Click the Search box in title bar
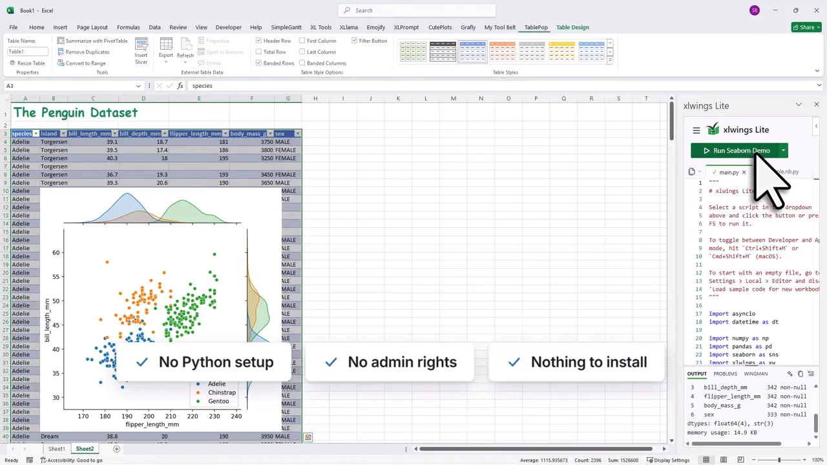The height and width of the screenshot is (465, 827). [417, 10]
